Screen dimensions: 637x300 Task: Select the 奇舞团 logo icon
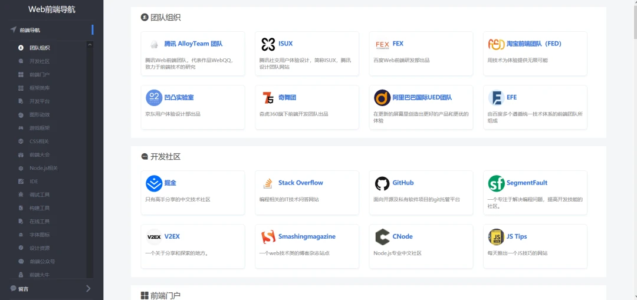coord(268,98)
